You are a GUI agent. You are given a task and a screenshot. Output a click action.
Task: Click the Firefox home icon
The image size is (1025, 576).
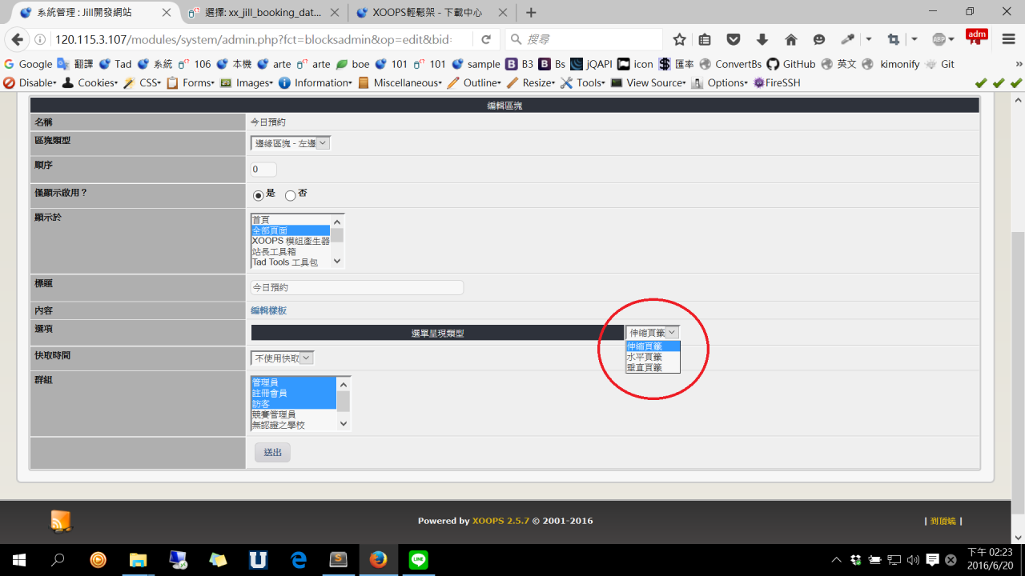pos(790,39)
